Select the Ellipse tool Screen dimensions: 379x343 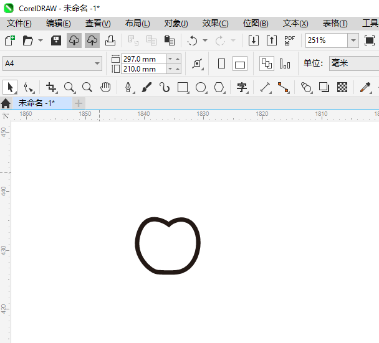pos(201,87)
